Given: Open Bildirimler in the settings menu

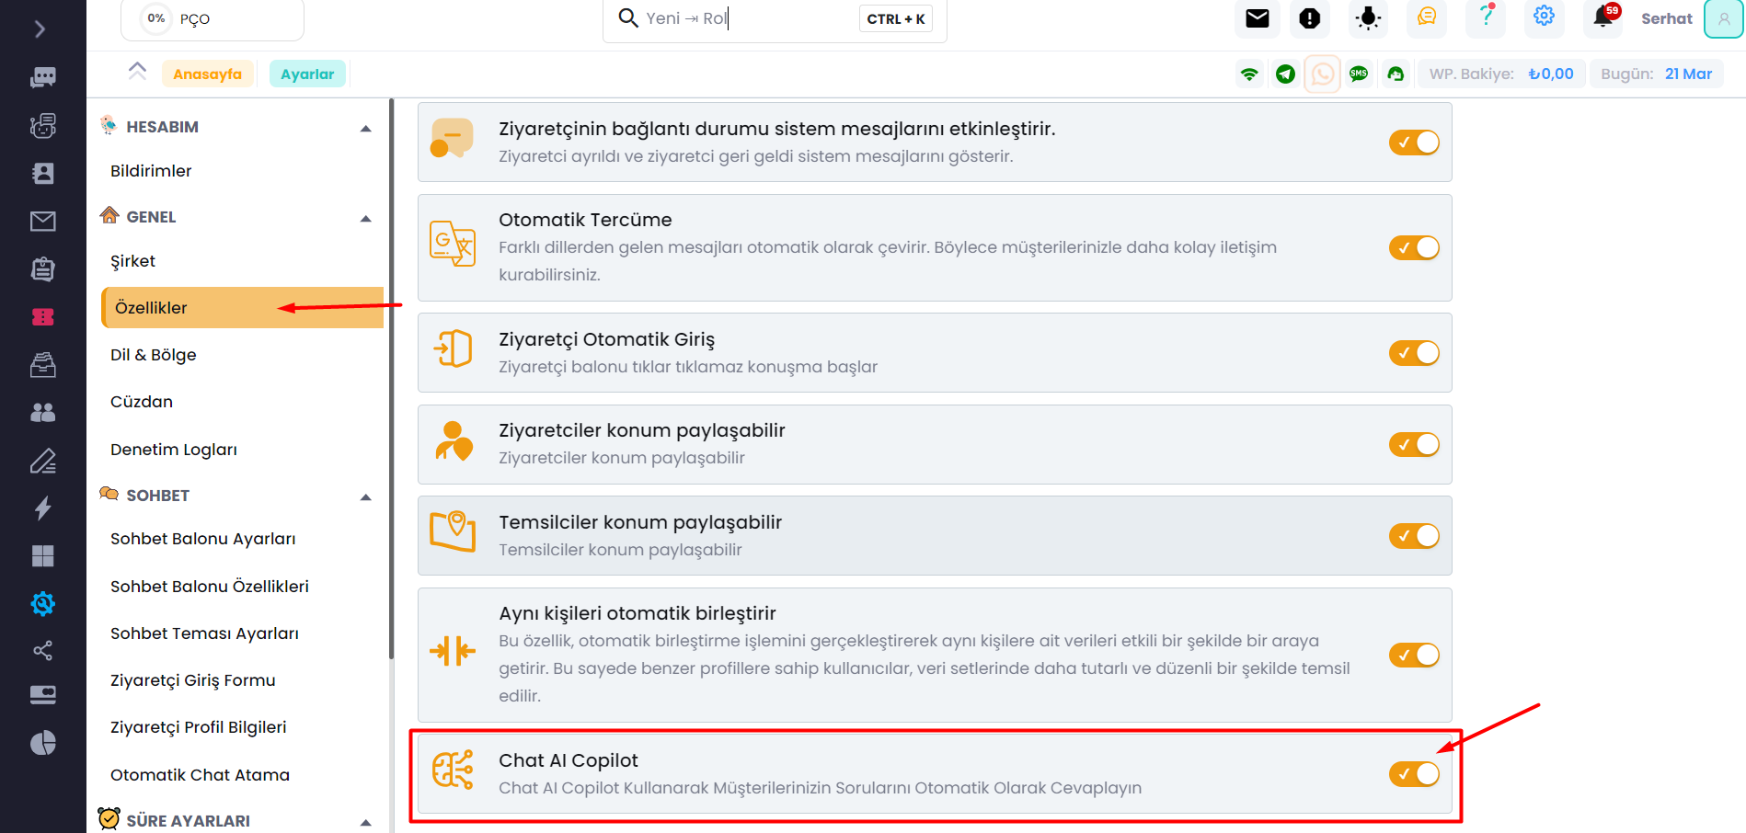Looking at the screenshot, I should 151,171.
